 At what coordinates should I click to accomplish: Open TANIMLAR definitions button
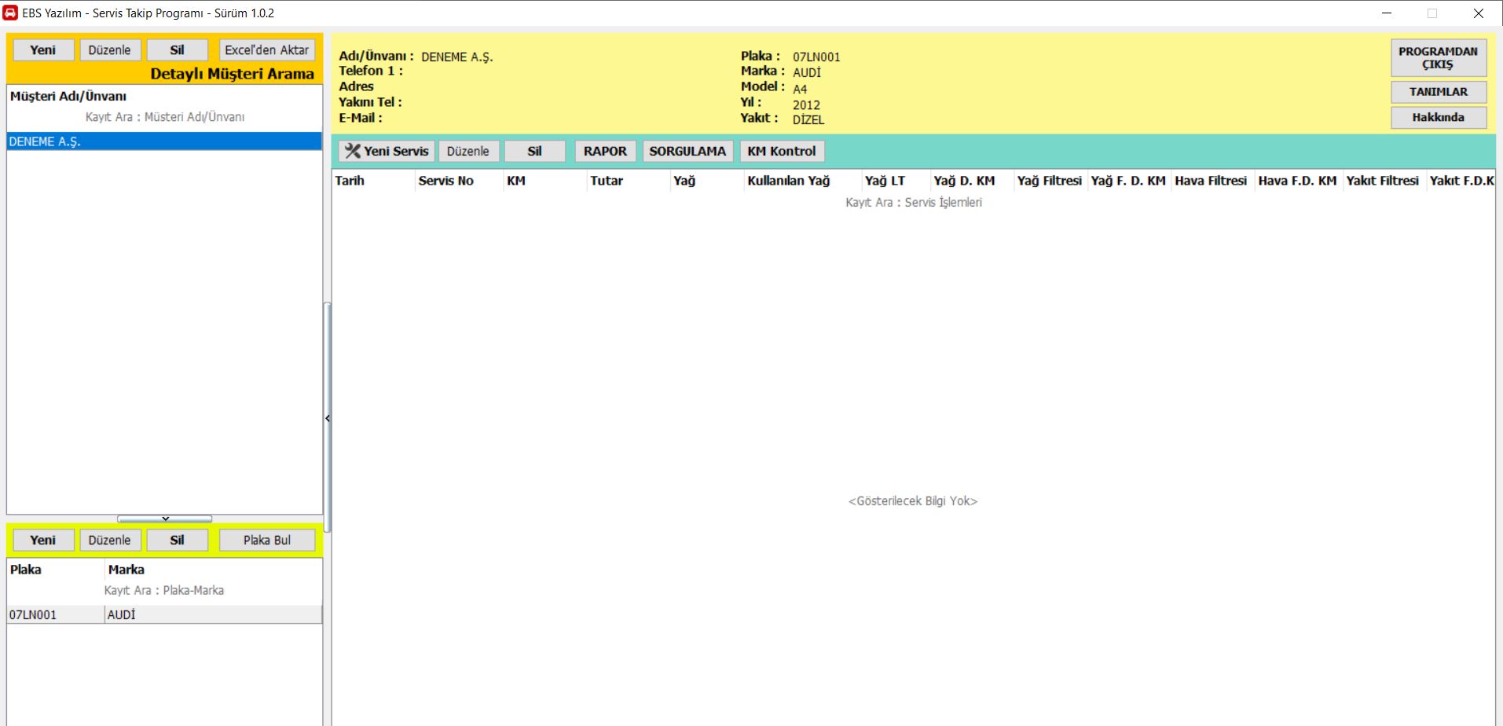(x=1438, y=92)
